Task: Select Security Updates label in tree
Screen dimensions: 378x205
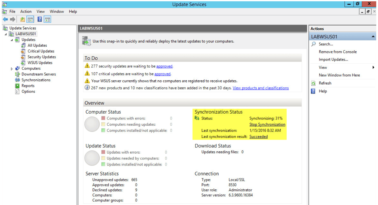Action: (42, 57)
